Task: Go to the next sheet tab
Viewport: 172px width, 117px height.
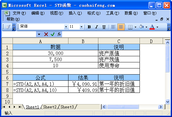Action: [14, 107]
